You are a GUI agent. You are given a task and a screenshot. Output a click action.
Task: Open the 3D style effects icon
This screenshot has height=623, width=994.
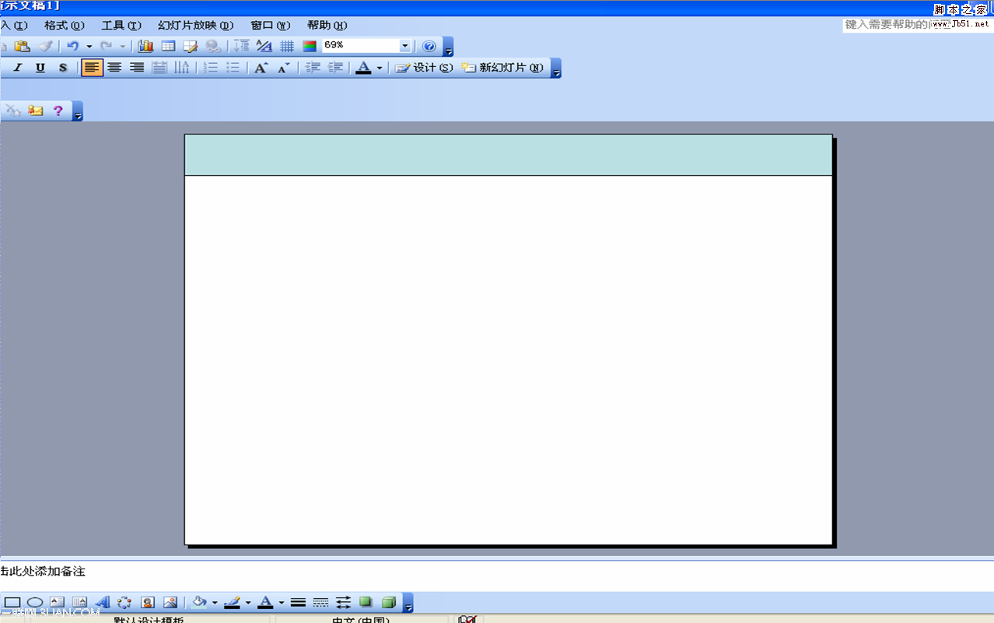tap(389, 603)
